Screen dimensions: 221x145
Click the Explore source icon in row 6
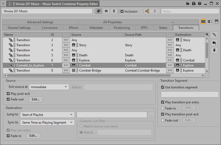coord(73,60)
